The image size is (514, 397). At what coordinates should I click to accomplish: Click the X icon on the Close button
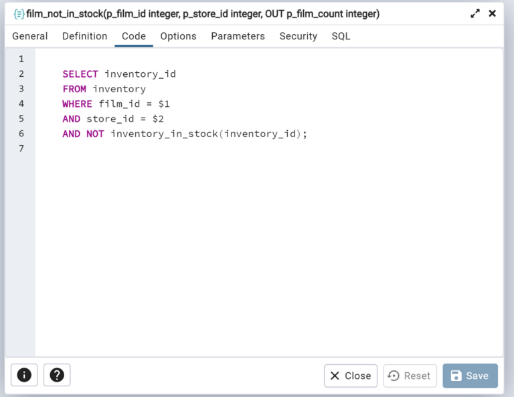pyautogui.click(x=335, y=376)
